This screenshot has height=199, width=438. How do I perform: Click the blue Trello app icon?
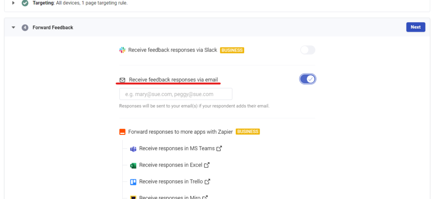pyautogui.click(x=133, y=182)
